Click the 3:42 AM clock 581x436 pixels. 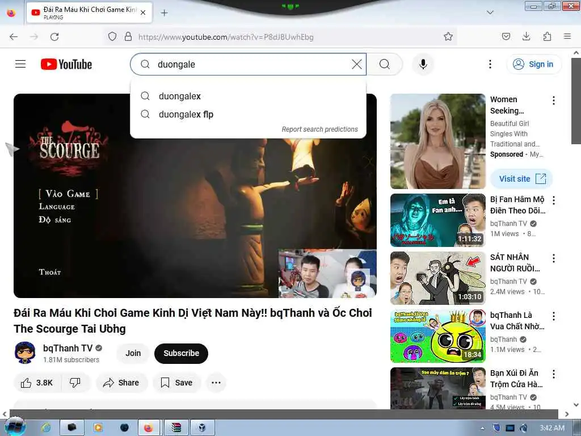coord(551,428)
